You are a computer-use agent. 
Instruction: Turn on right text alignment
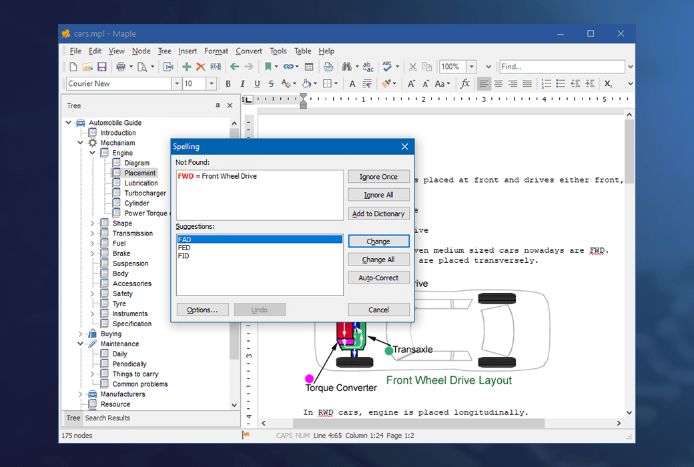[512, 83]
